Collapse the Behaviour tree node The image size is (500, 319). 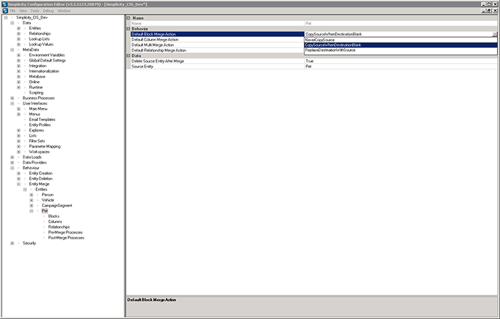(x=12, y=168)
